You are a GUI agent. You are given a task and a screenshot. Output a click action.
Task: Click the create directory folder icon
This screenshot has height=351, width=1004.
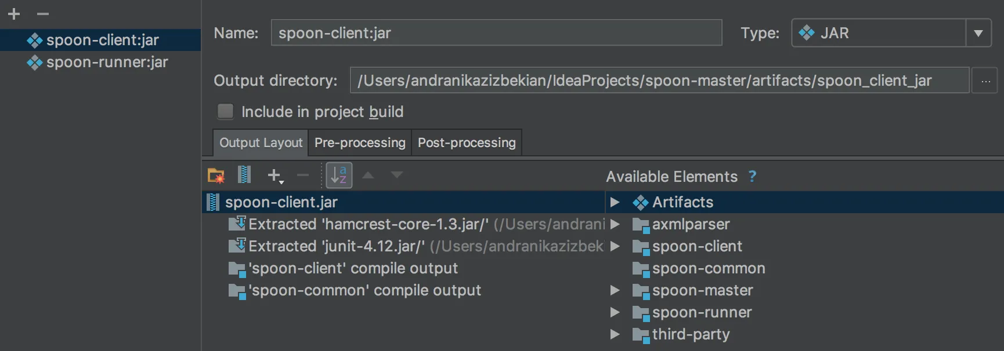(x=216, y=175)
